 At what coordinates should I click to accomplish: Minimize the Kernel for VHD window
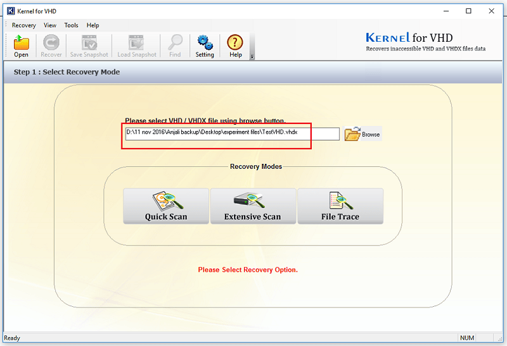tap(446, 11)
